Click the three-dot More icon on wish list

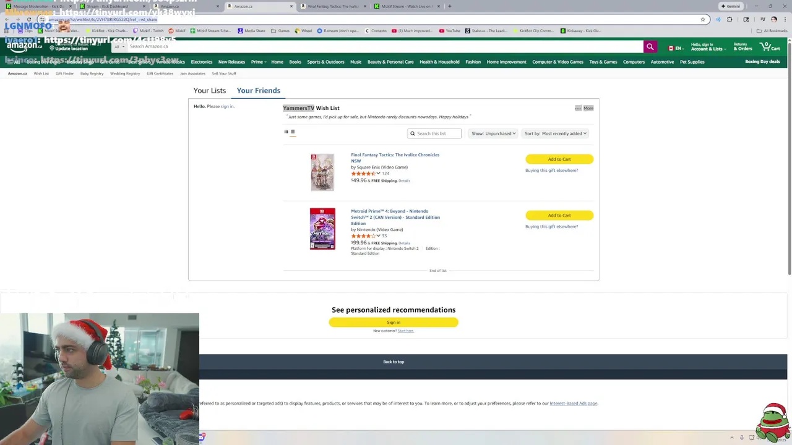coord(578,108)
